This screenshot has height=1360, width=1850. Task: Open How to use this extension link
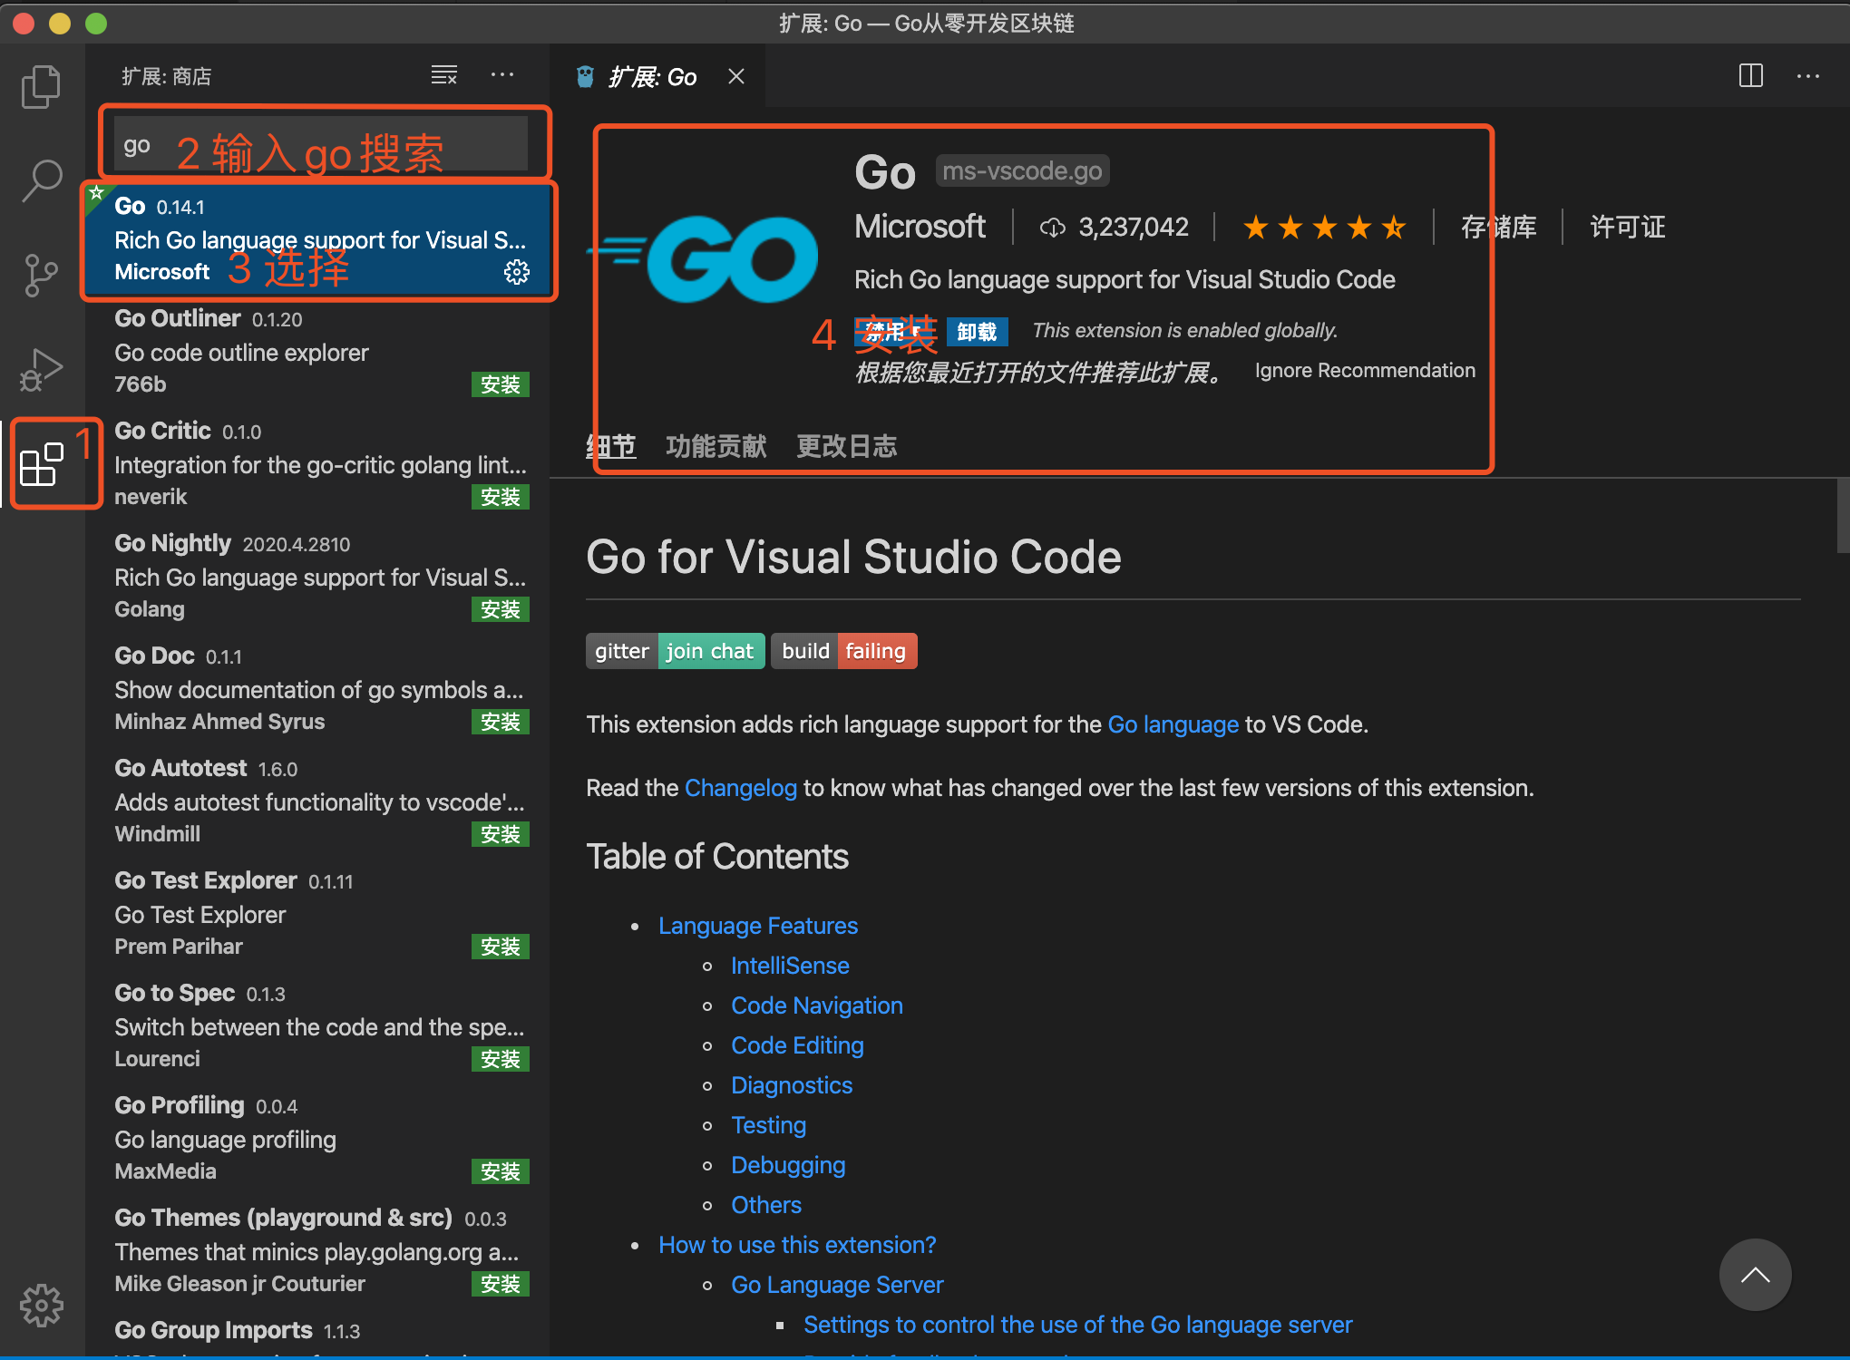click(x=797, y=1245)
